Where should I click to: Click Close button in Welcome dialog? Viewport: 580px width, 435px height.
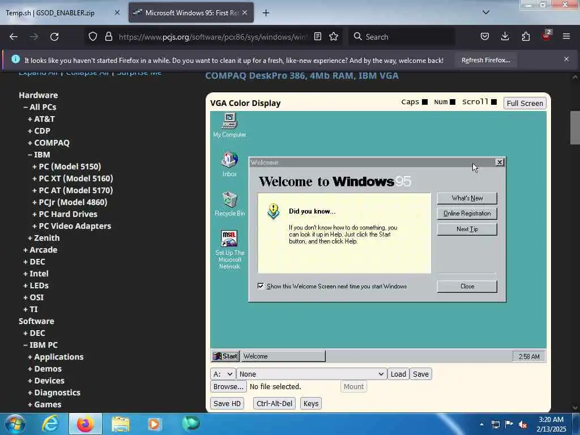click(x=467, y=286)
